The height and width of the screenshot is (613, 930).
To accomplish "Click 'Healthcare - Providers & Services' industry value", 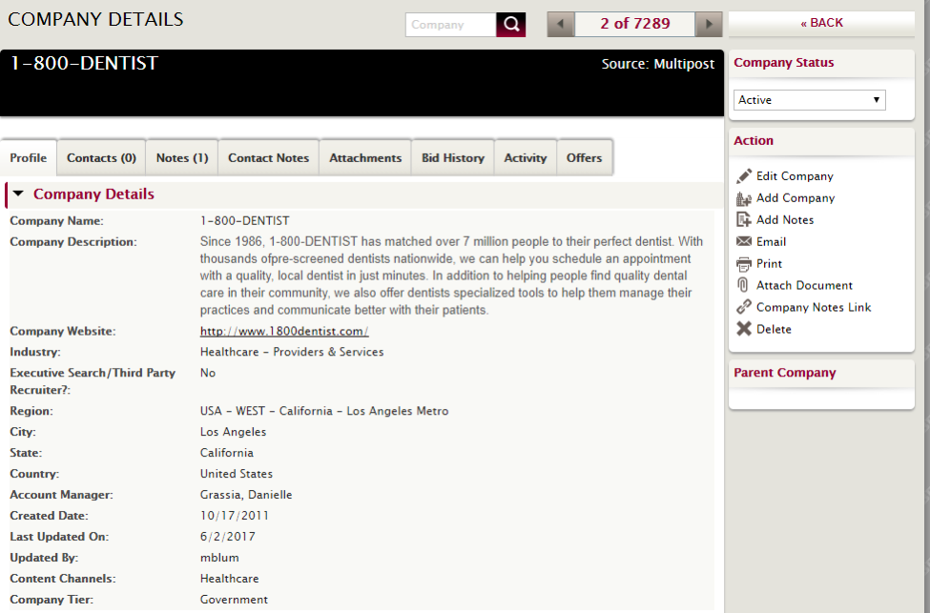I will [x=292, y=352].
